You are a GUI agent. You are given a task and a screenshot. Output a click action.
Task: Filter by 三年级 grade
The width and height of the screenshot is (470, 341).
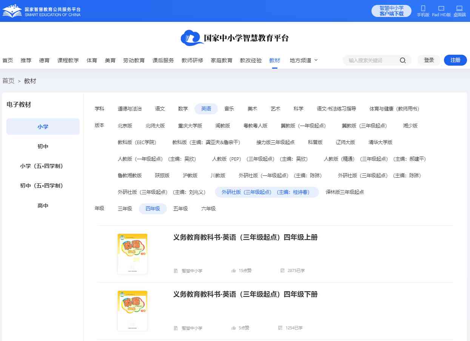[125, 209]
